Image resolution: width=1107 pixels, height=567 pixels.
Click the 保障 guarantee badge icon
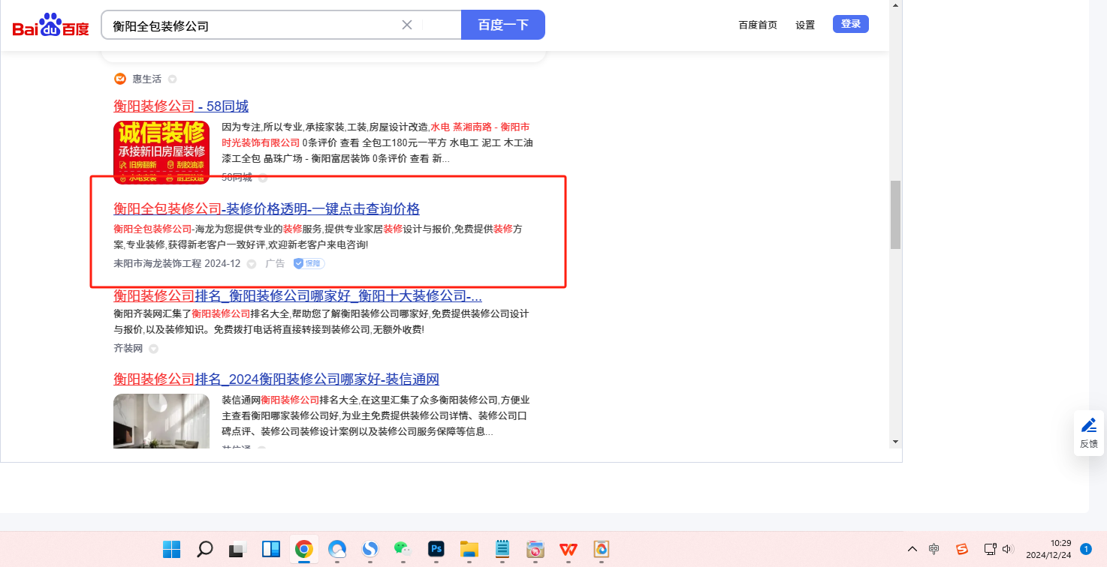click(x=309, y=264)
